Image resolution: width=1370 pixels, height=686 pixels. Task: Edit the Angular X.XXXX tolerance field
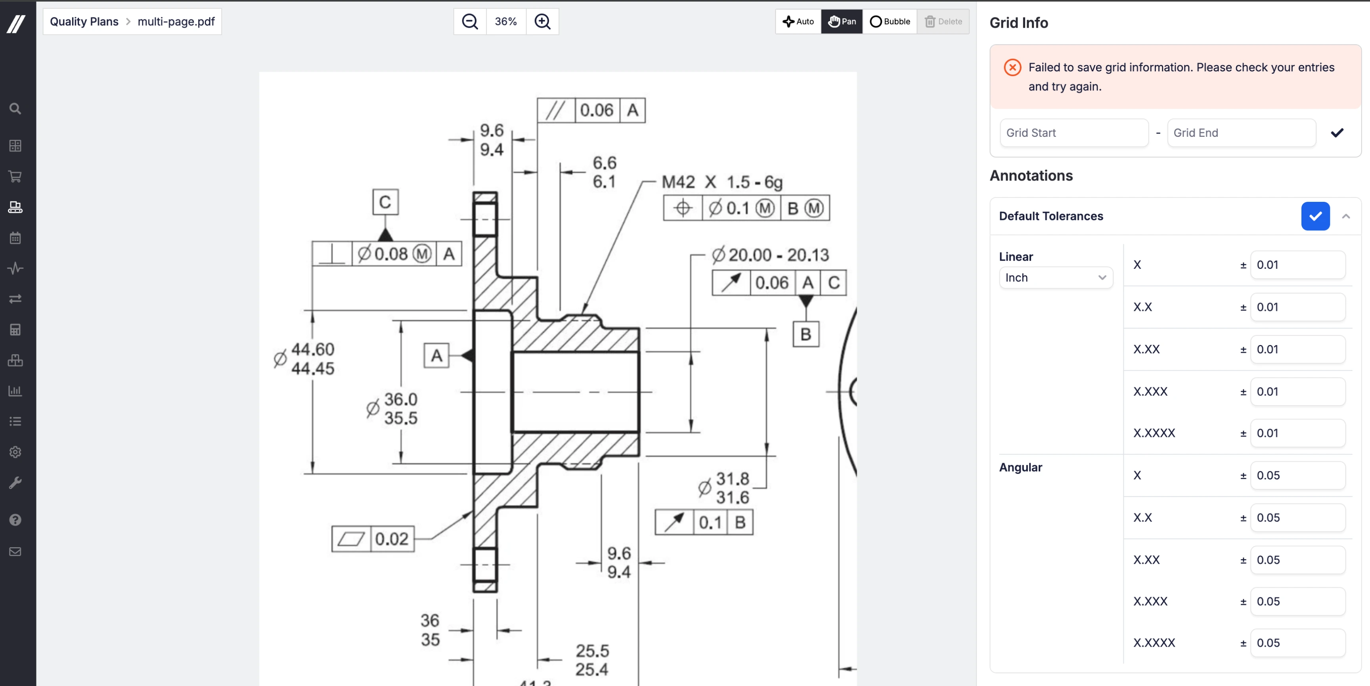[x=1298, y=643]
